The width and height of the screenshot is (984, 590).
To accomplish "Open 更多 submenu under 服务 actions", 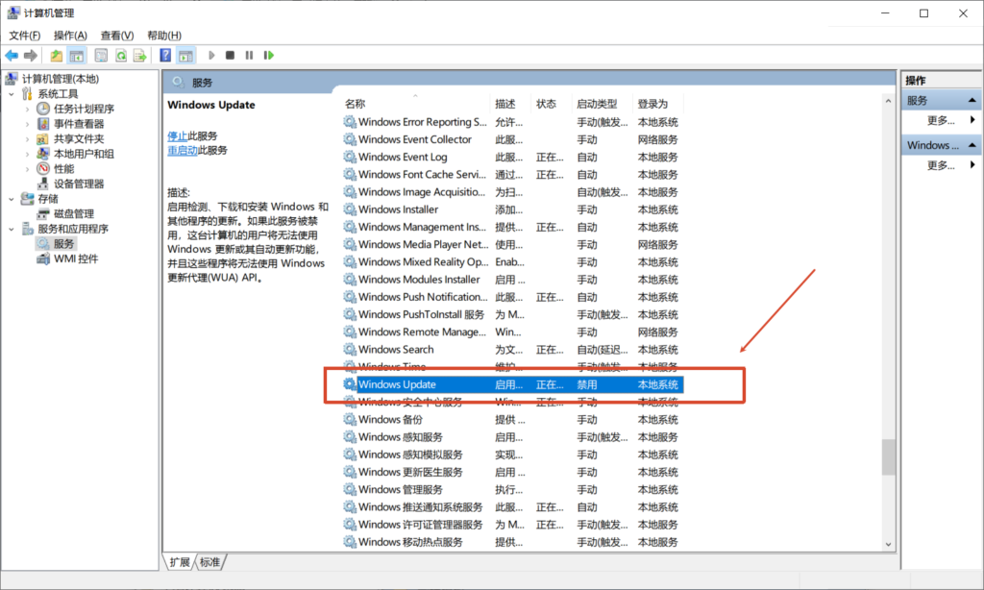I will (941, 120).
